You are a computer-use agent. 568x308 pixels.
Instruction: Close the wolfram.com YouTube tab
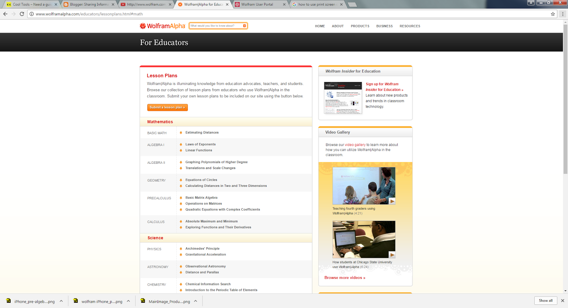pos(170,5)
